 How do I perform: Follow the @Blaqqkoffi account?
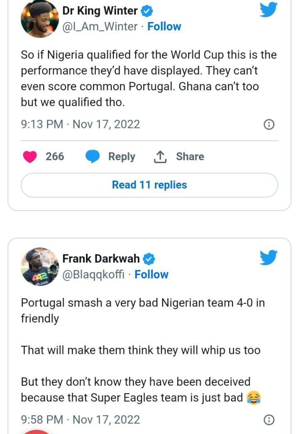pyautogui.click(x=151, y=274)
